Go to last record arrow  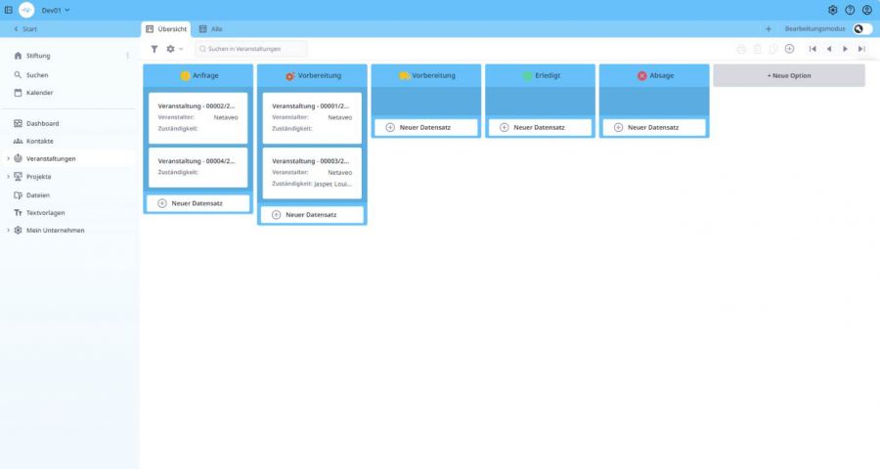pos(861,49)
